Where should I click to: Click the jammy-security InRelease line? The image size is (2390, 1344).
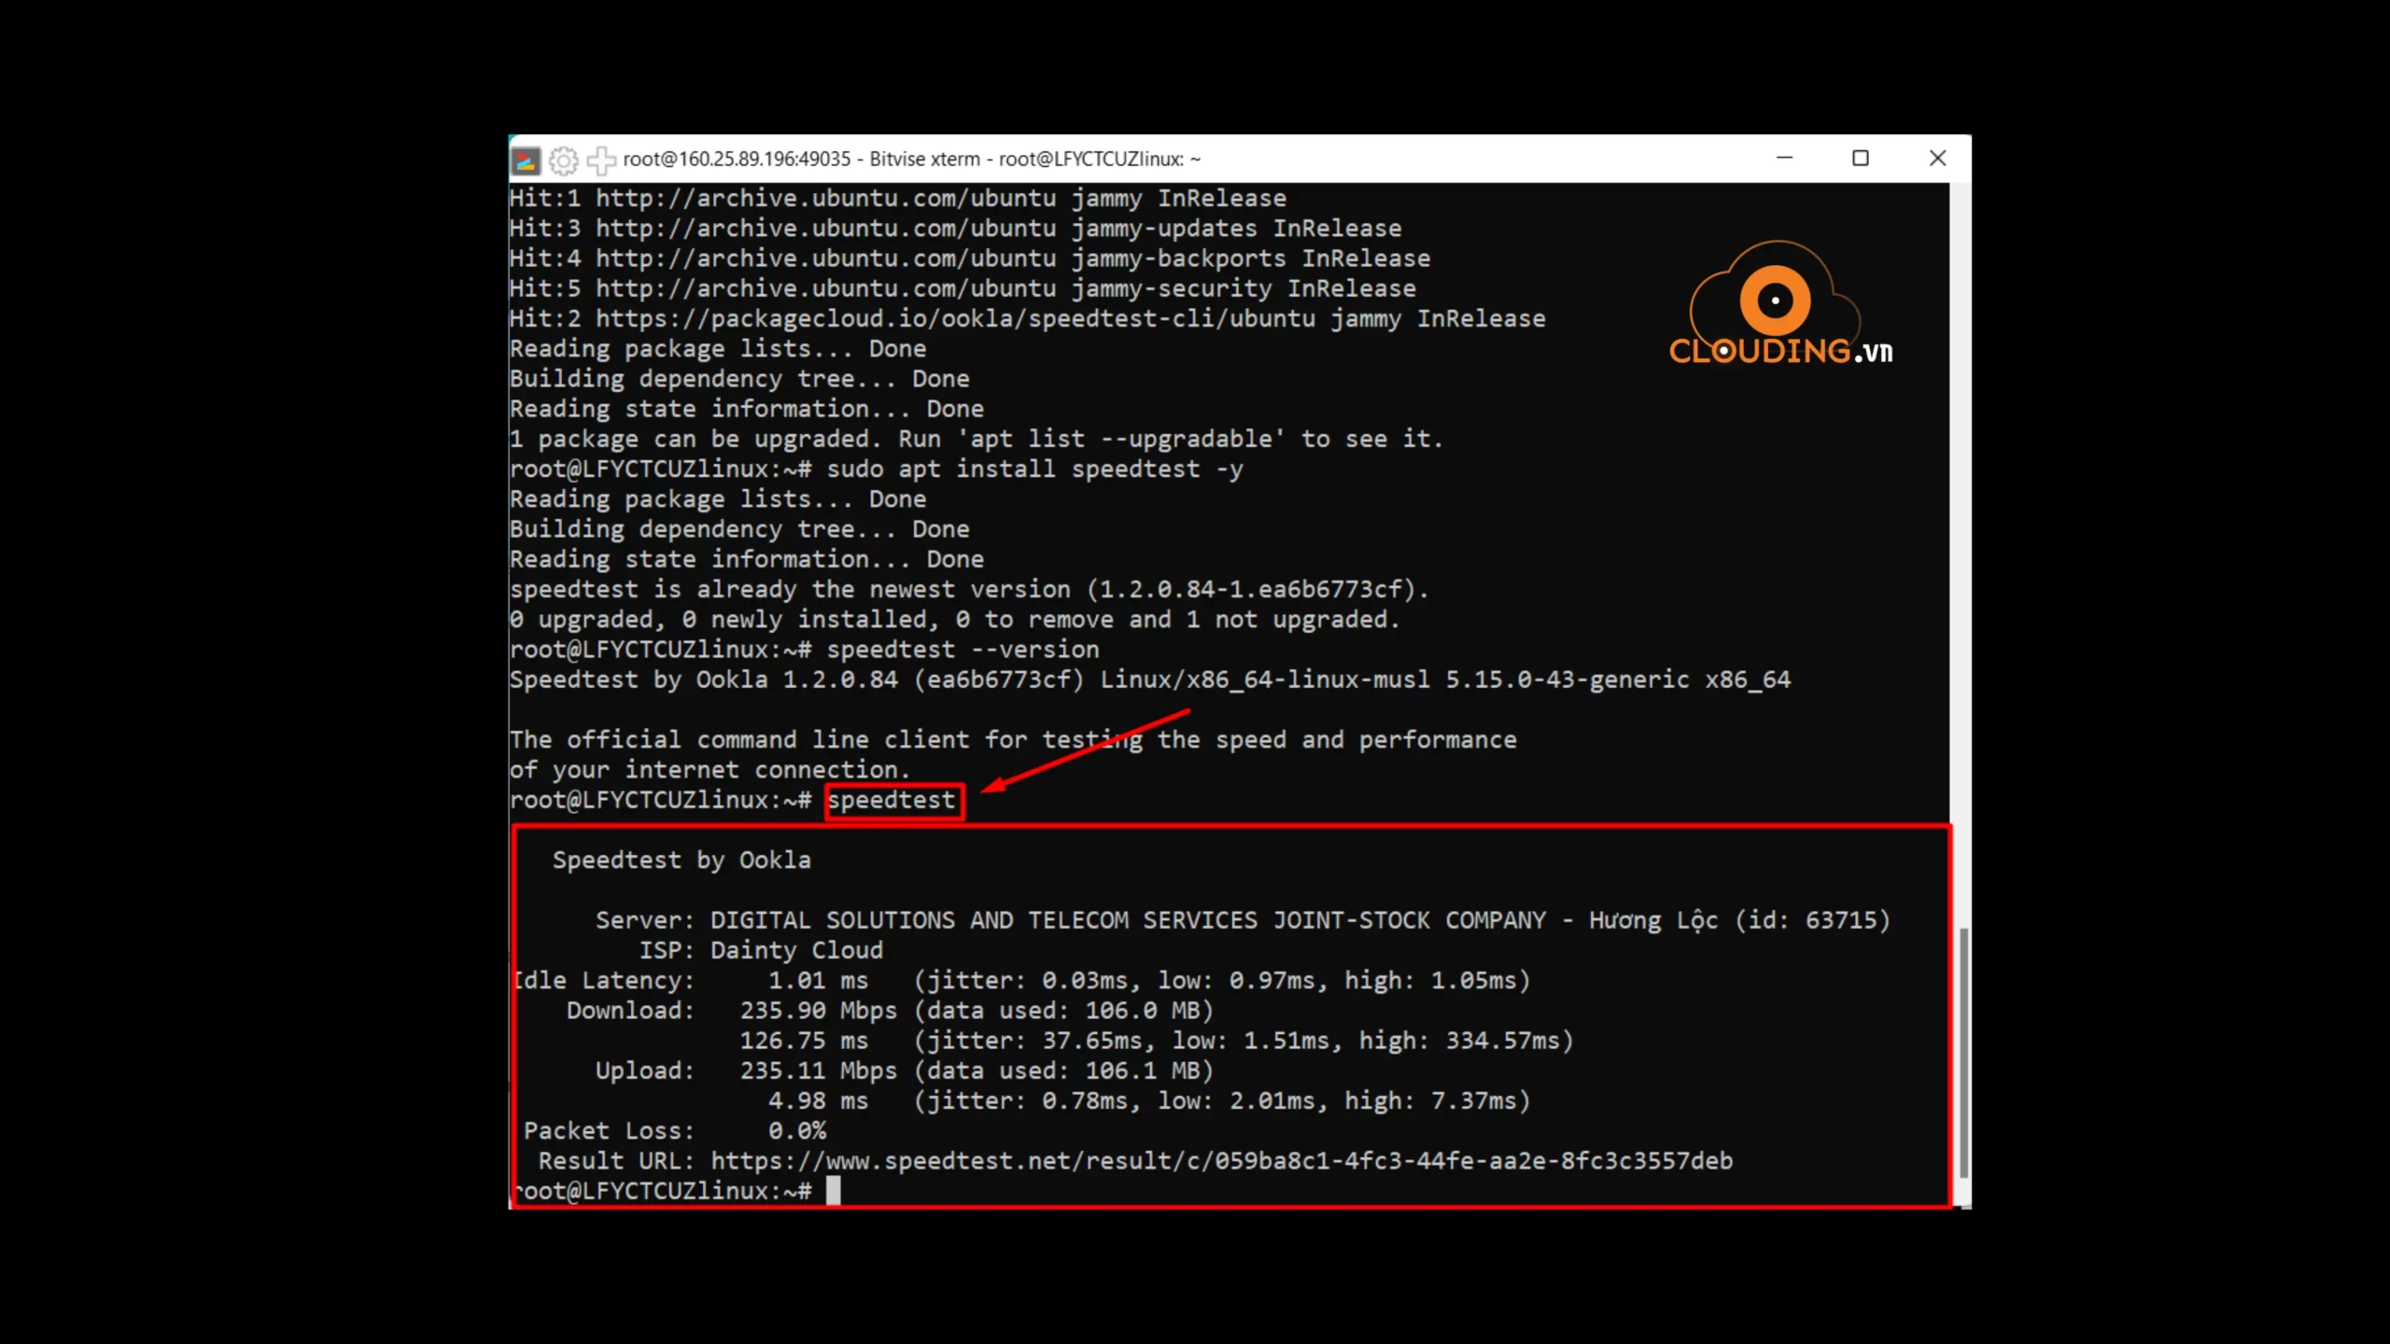pyautogui.click(x=963, y=288)
